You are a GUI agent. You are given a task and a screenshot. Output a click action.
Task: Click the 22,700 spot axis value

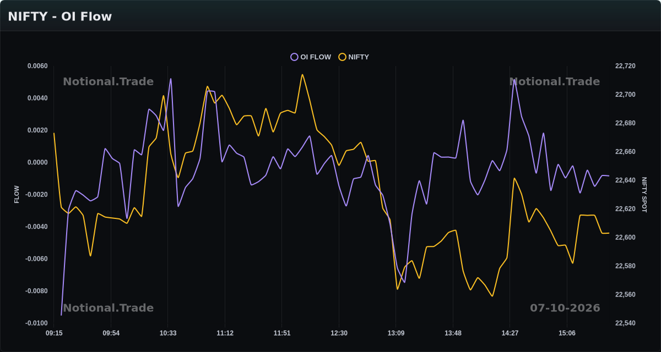(x=625, y=95)
